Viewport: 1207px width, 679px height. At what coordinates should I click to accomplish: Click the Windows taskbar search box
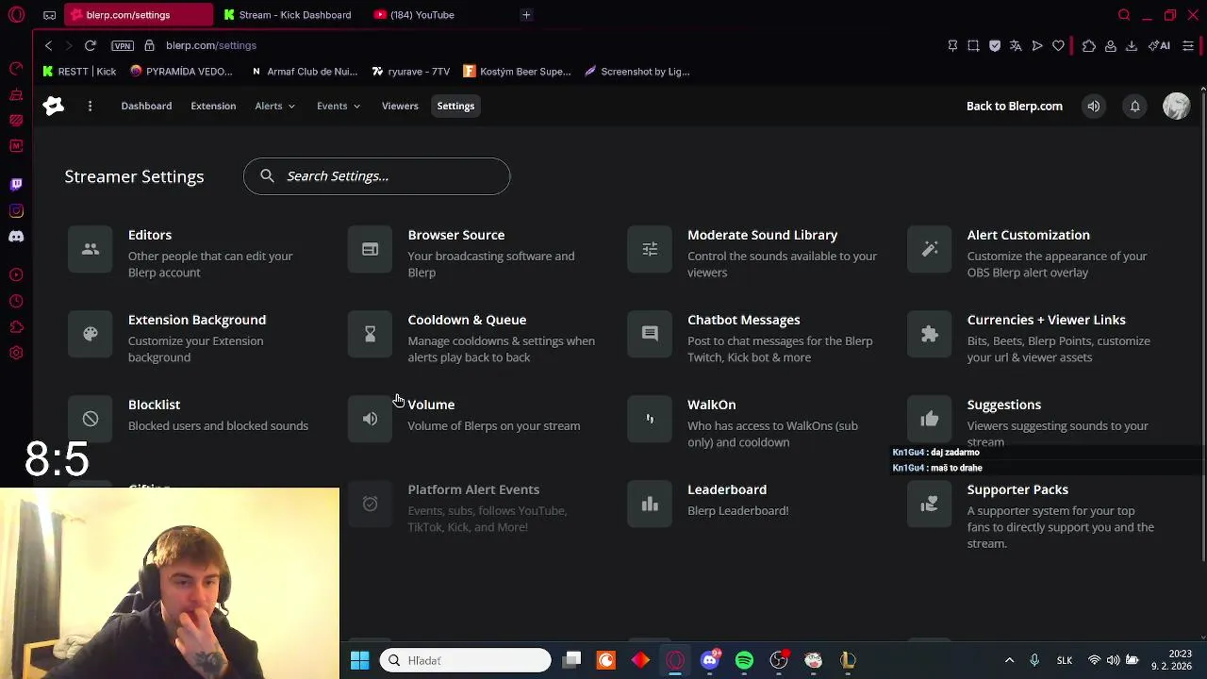(466, 660)
